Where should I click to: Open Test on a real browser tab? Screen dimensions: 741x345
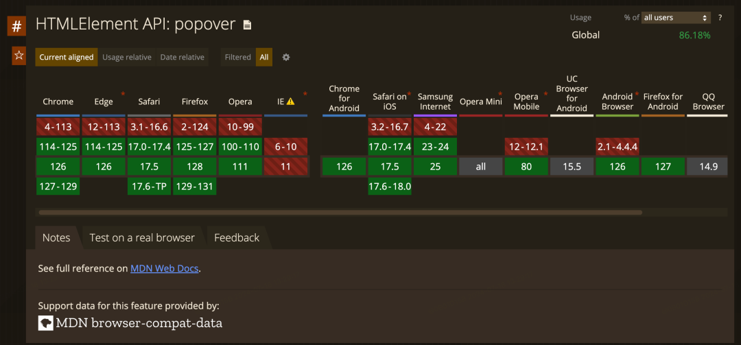pos(142,237)
